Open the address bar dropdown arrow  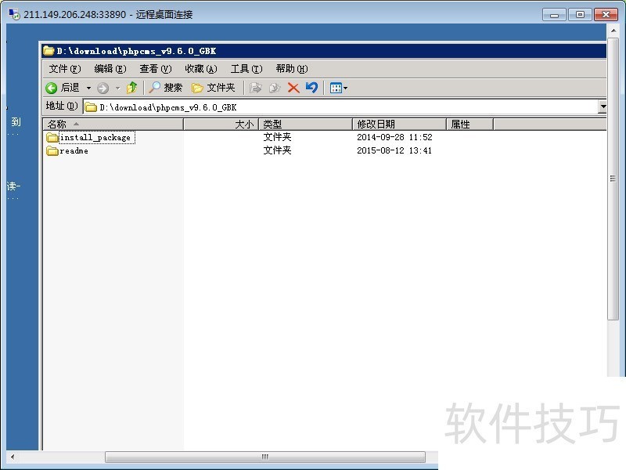click(603, 107)
